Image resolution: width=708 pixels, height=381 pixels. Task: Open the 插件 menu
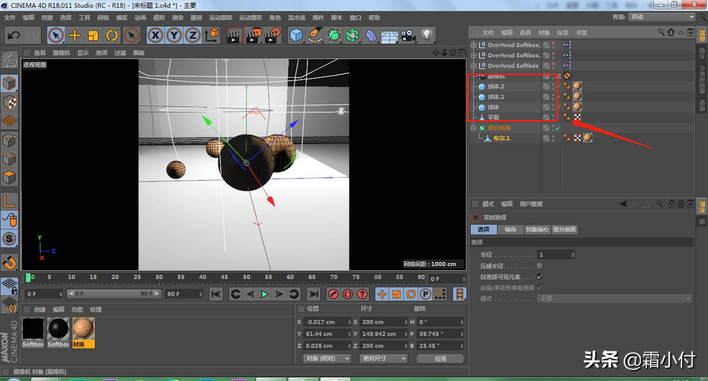[x=318, y=18]
